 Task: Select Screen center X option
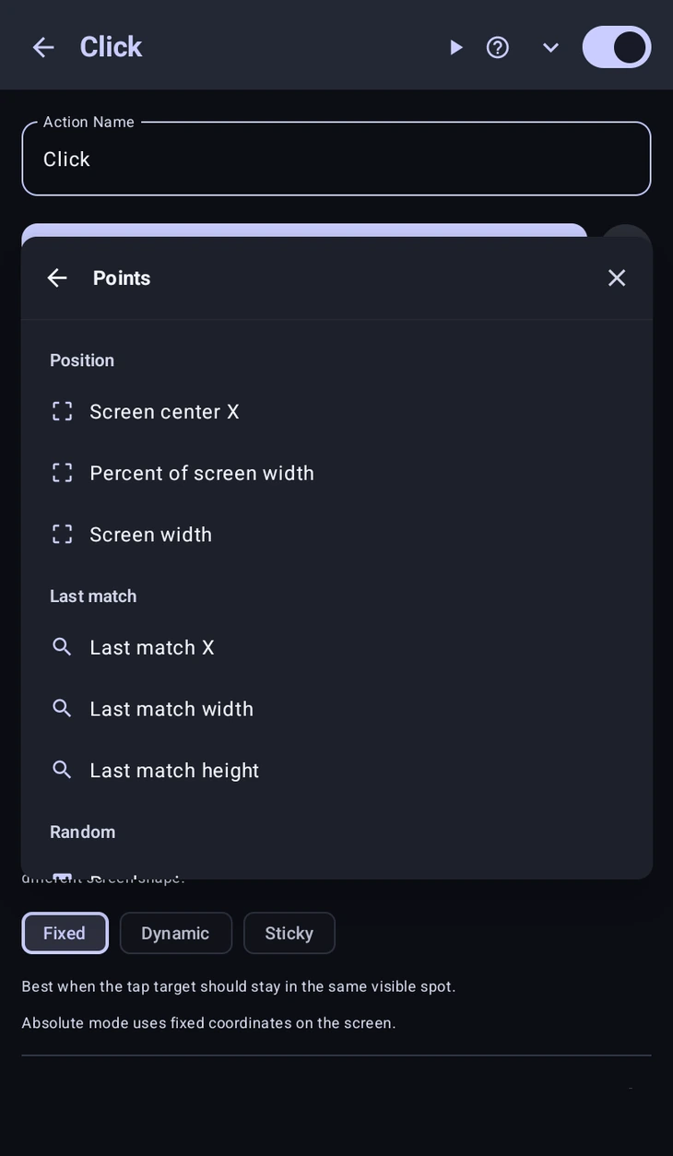[336, 411]
